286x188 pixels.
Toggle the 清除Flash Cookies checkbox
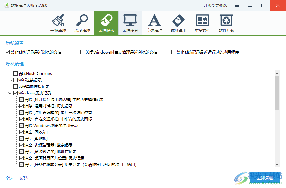(15, 73)
